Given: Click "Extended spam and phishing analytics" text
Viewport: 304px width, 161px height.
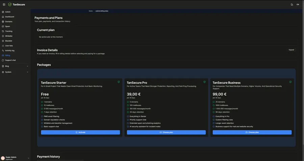Looking at the screenshot, I should click(x=145, y=123).
